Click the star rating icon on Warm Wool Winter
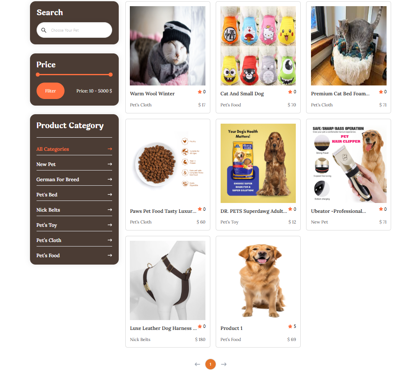Screen dimensions: 417x371 [x=200, y=92]
